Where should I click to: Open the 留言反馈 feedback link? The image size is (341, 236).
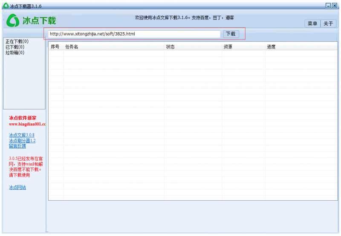pos(17,146)
